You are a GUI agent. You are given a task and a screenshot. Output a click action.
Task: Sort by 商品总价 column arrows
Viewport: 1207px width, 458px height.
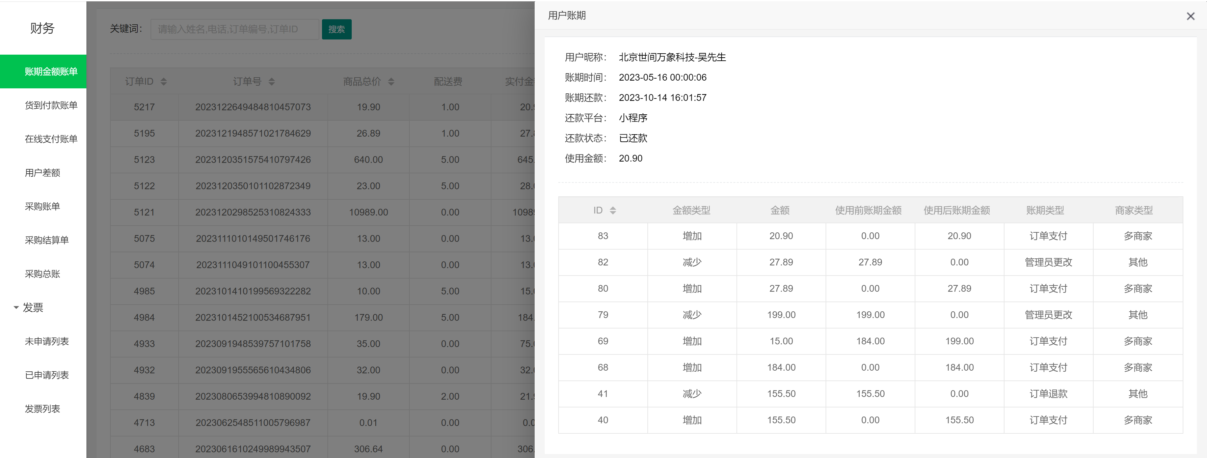click(391, 82)
